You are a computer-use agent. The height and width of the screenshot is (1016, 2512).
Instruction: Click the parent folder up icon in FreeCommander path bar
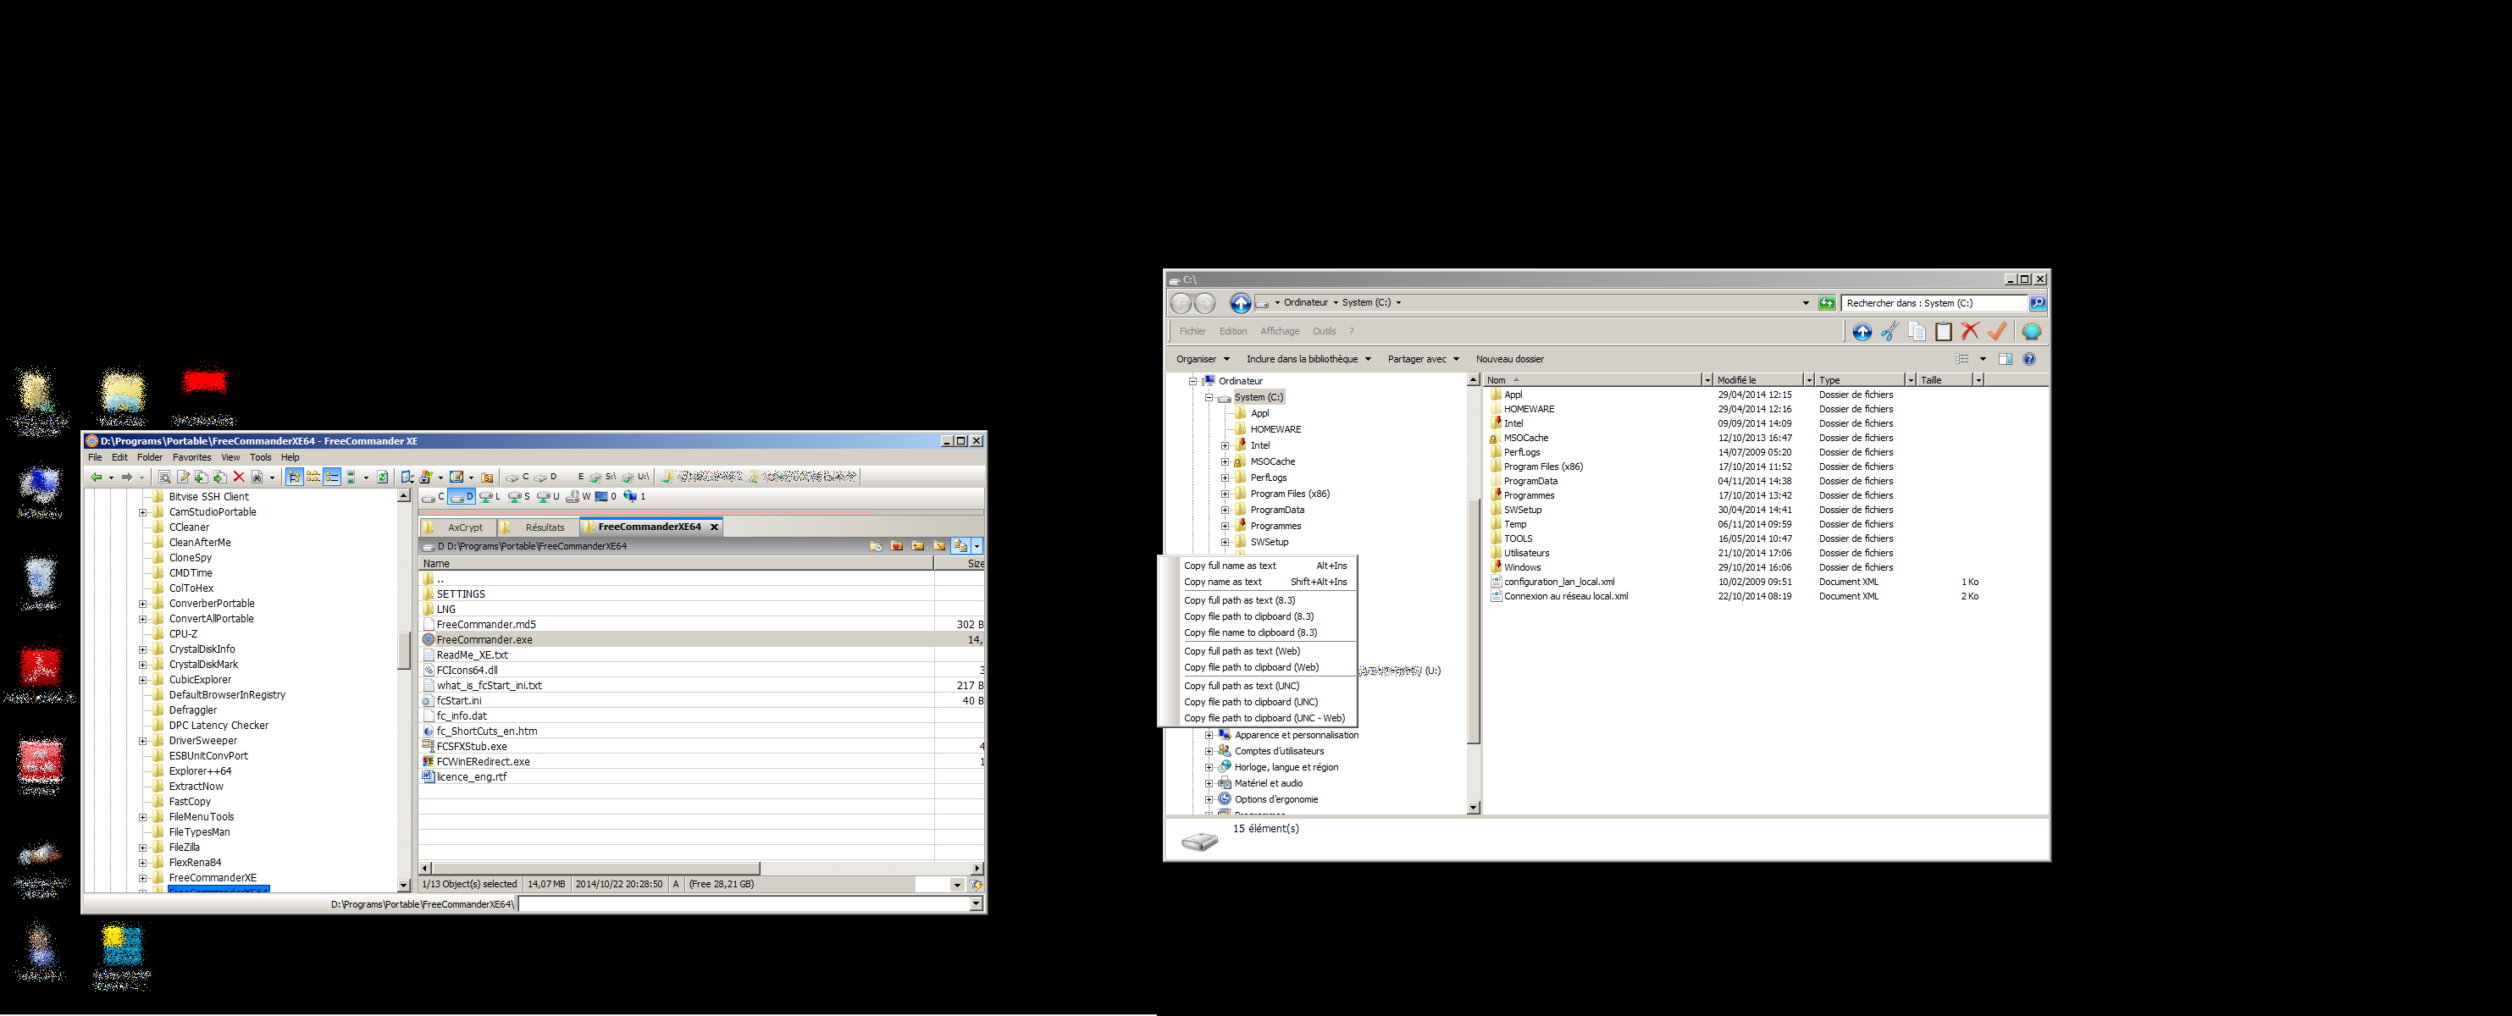(919, 546)
